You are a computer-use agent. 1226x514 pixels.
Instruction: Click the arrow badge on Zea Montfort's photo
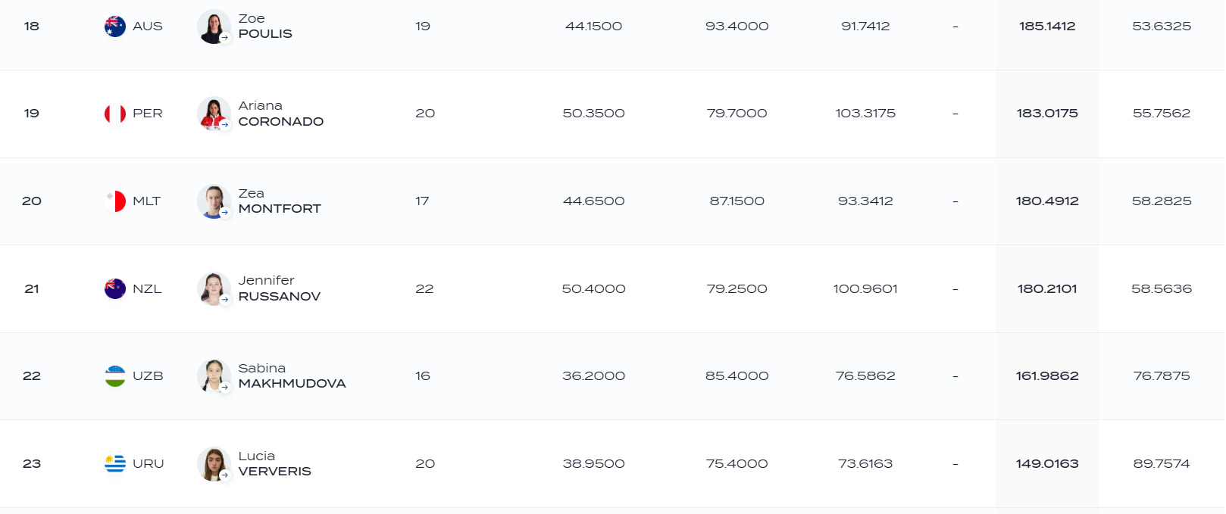coord(225,213)
